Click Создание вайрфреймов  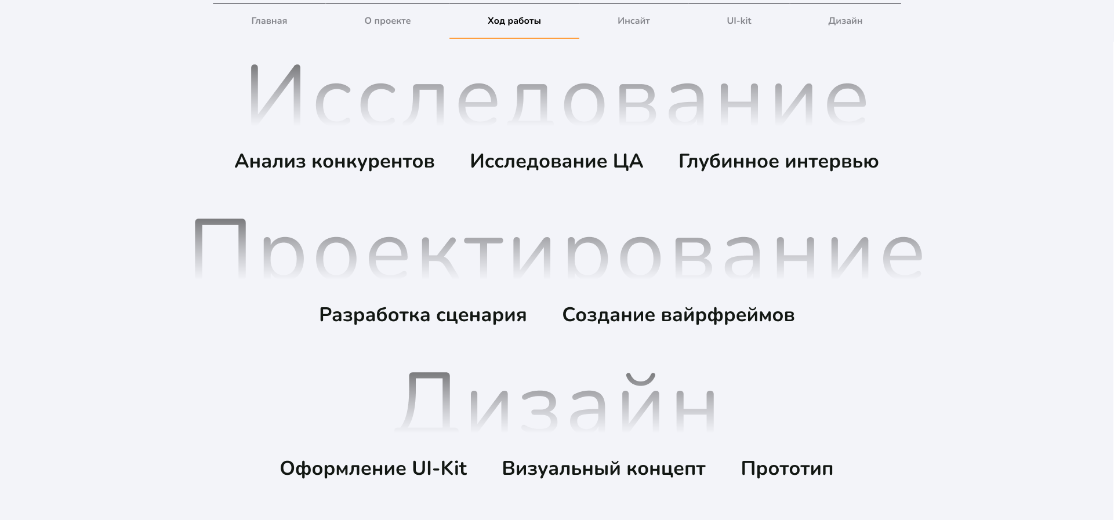(x=678, y=315)
